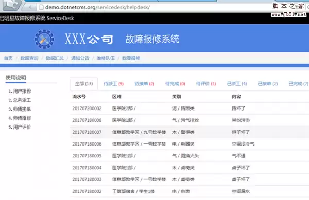Select ticket number 201707180006
Screen dimensions: 309x200
point(87,144)
